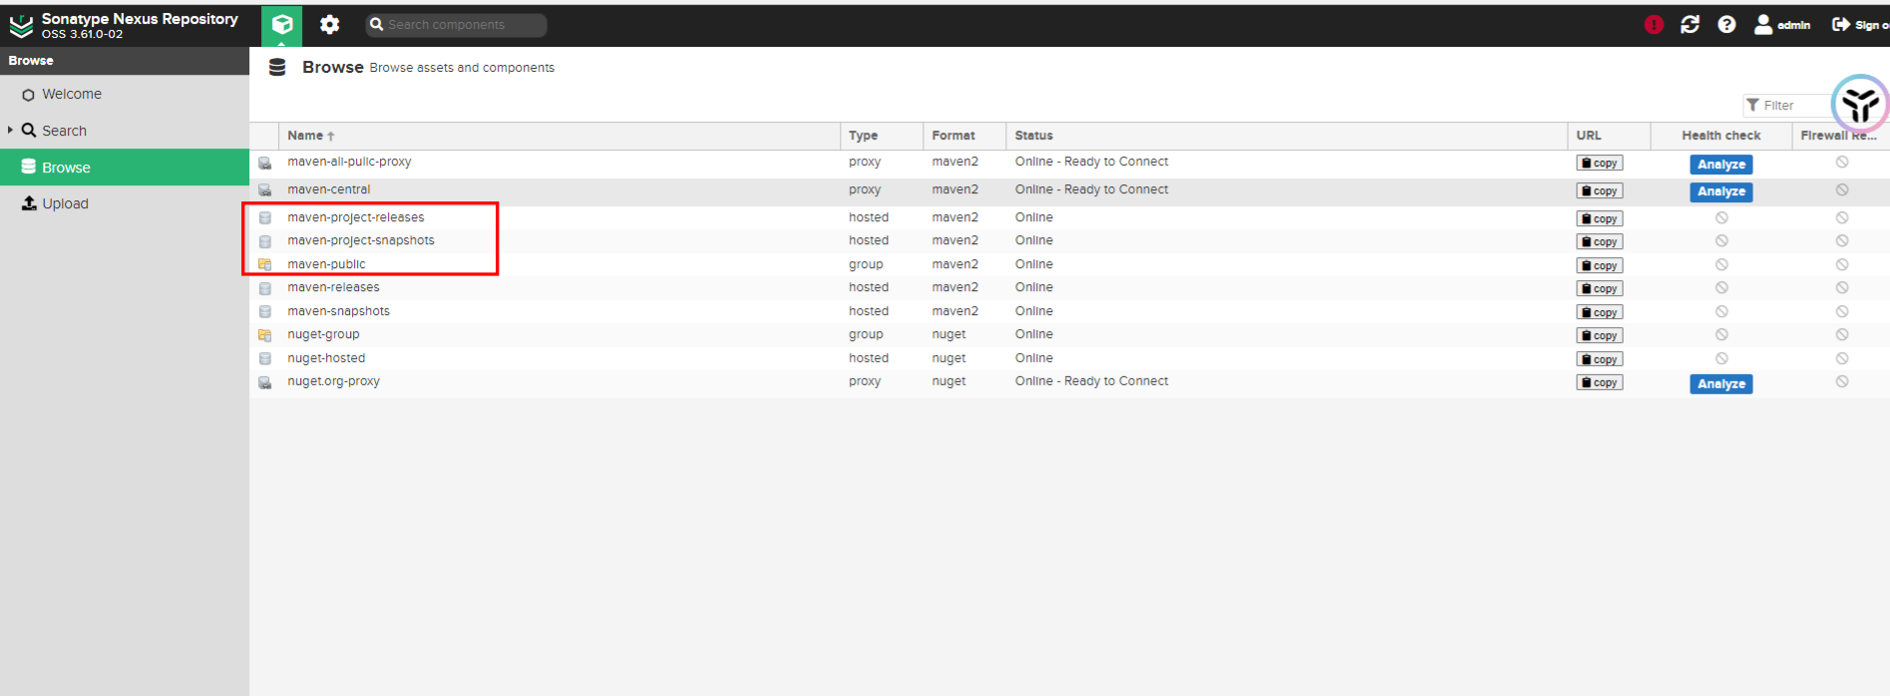Copy URL for maven-releases
Image resolution: width=1890 pixels, height=696 pixels.
[1600, 288]
